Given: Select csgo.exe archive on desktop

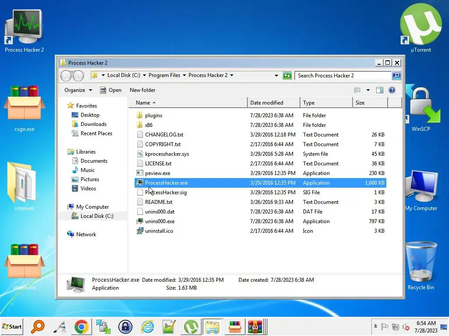Looking at the screenshot, I should tap(25, 108).
